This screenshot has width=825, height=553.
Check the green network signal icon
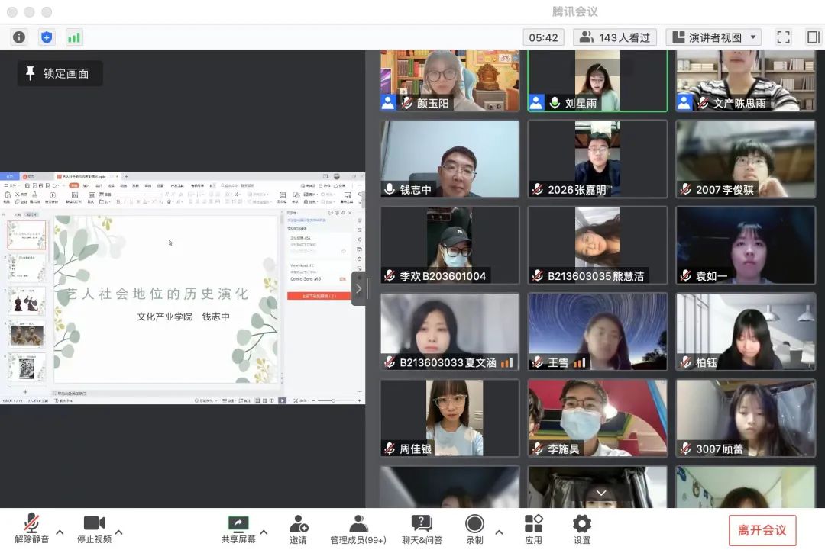(x=74, y=37)
